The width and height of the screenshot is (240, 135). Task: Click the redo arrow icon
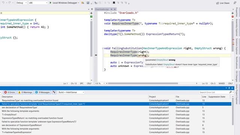[10, 3]
